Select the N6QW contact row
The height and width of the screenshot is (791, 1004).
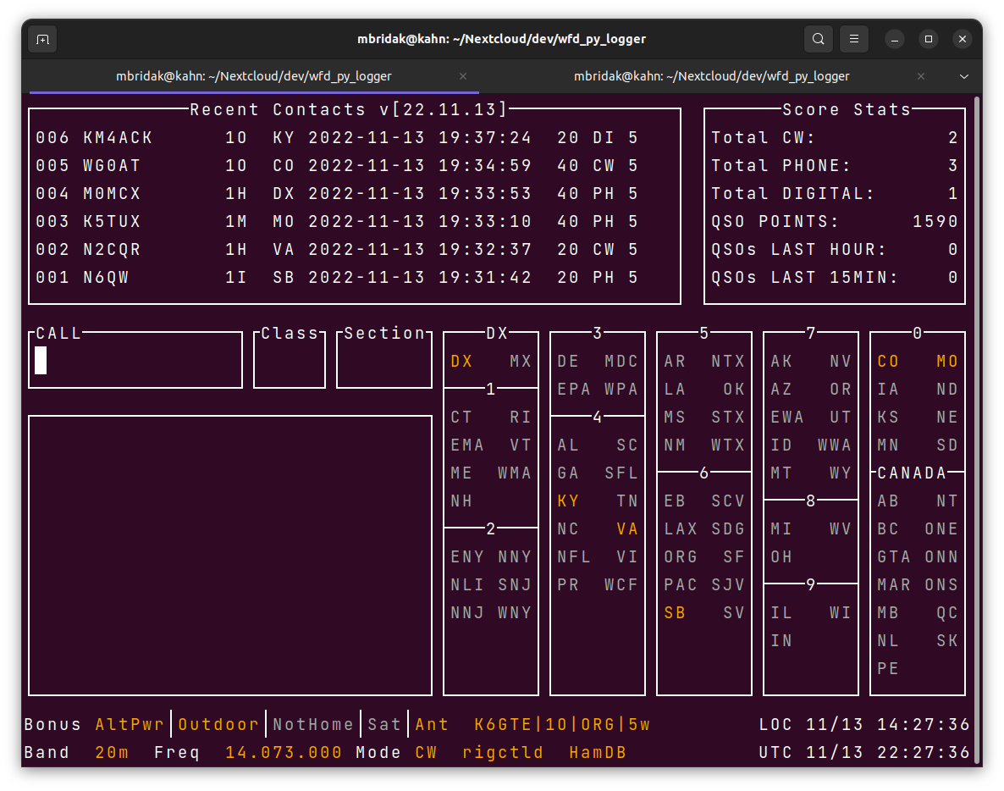(337, 278)
